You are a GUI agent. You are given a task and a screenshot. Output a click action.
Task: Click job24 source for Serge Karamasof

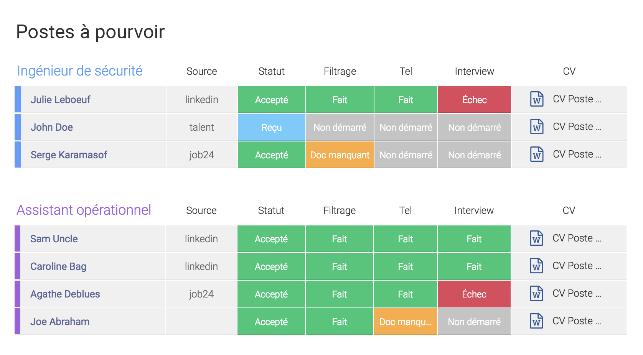point(202,155)
